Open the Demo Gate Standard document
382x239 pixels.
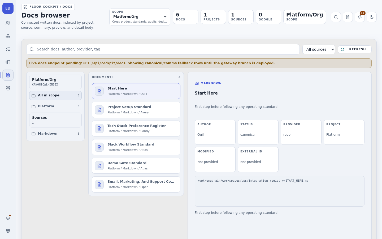pyautogui.click(x=136, y=166)
